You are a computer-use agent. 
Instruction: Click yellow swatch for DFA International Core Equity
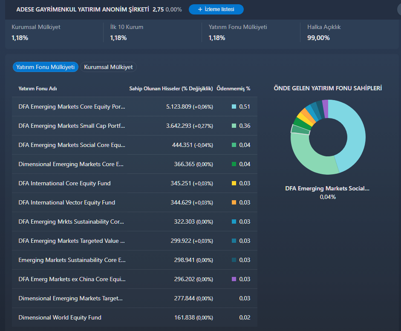pyautogui.click(x=234, y=183)
